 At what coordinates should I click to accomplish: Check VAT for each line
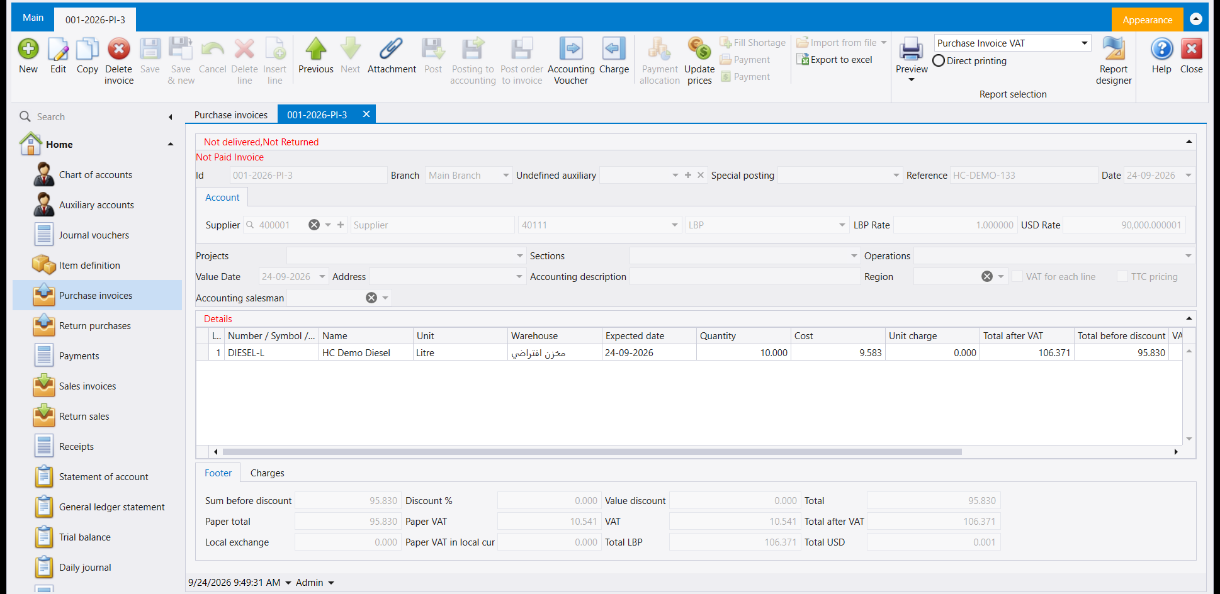pos(1017,277)
